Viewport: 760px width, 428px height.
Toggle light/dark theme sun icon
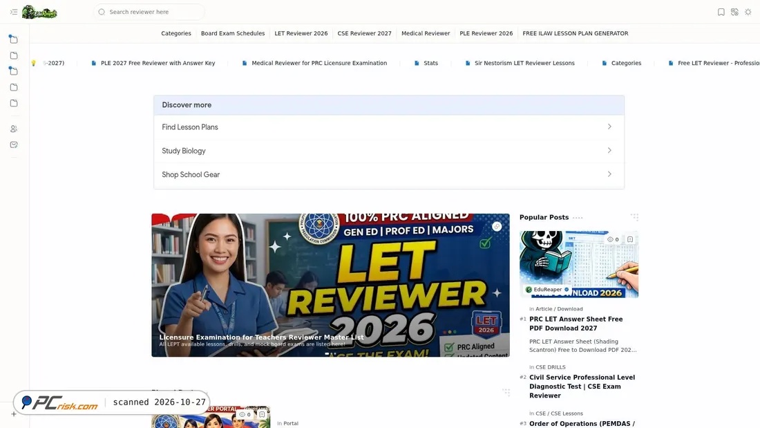click(x=748, y=12)
